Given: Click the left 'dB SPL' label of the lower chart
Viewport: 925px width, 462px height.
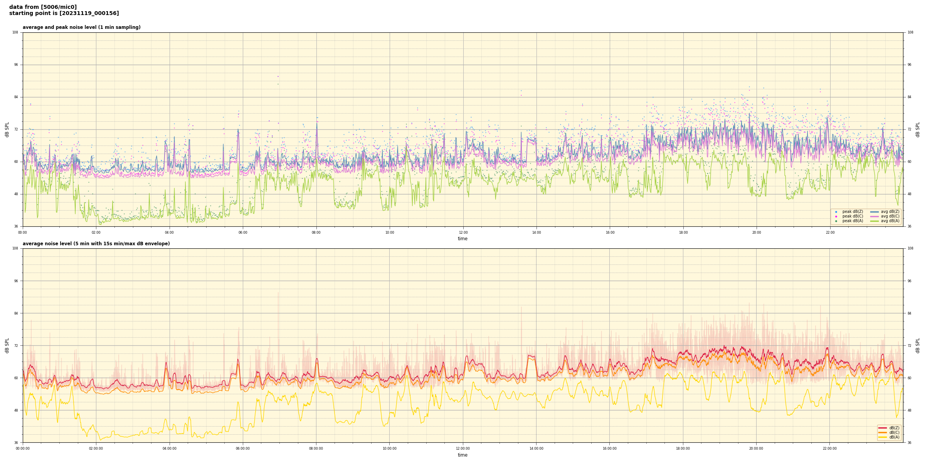Looking at the screenshot, I should (7, 345).
